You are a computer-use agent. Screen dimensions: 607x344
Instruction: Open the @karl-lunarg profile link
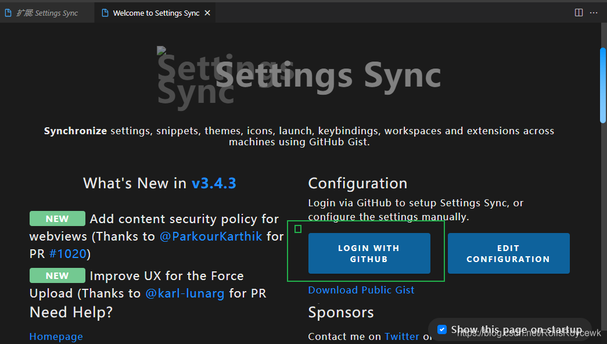(185, 293)
